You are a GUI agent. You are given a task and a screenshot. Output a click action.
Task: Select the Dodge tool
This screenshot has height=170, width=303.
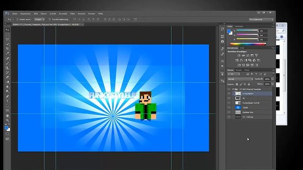pyautogui.click(x=8, y=91)
